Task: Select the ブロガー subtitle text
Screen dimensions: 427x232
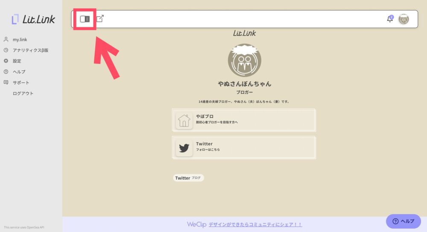Action: (245, 92)
